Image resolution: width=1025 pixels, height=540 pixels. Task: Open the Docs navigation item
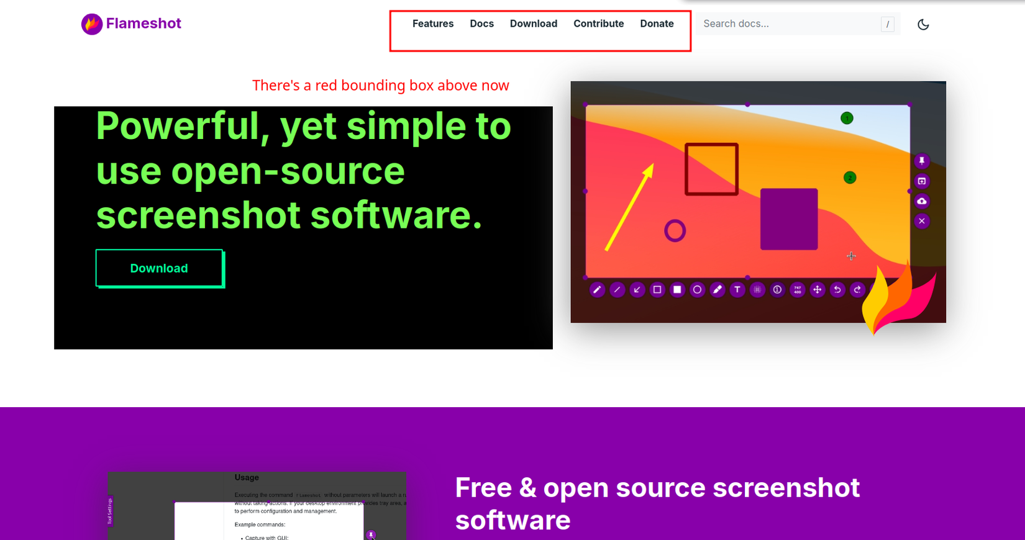pos(482,24)
